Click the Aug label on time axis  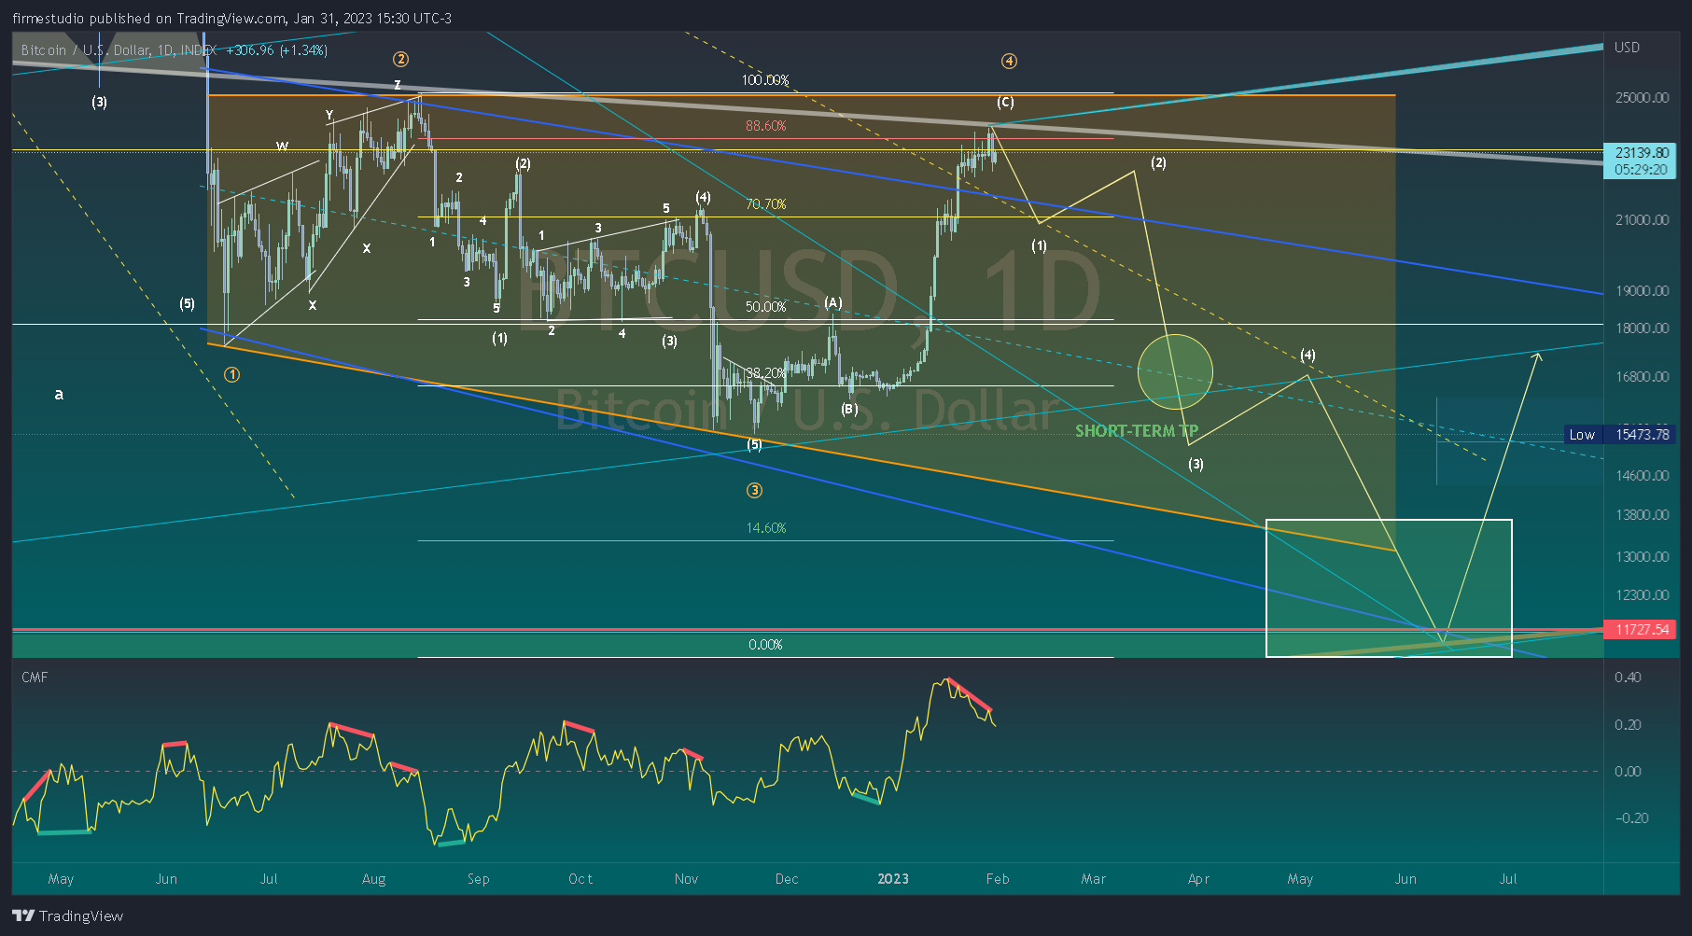[373, 879]
